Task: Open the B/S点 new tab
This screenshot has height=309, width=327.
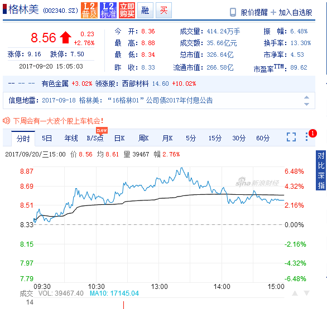Action: click(x=95, y=138)
